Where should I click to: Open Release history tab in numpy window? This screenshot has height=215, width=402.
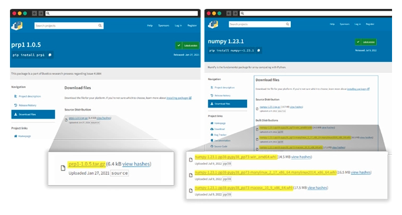pyautogui.click(x=223, y=95)
